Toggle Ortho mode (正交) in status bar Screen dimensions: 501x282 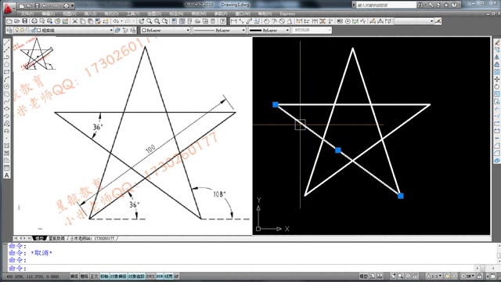coord(94,277)
